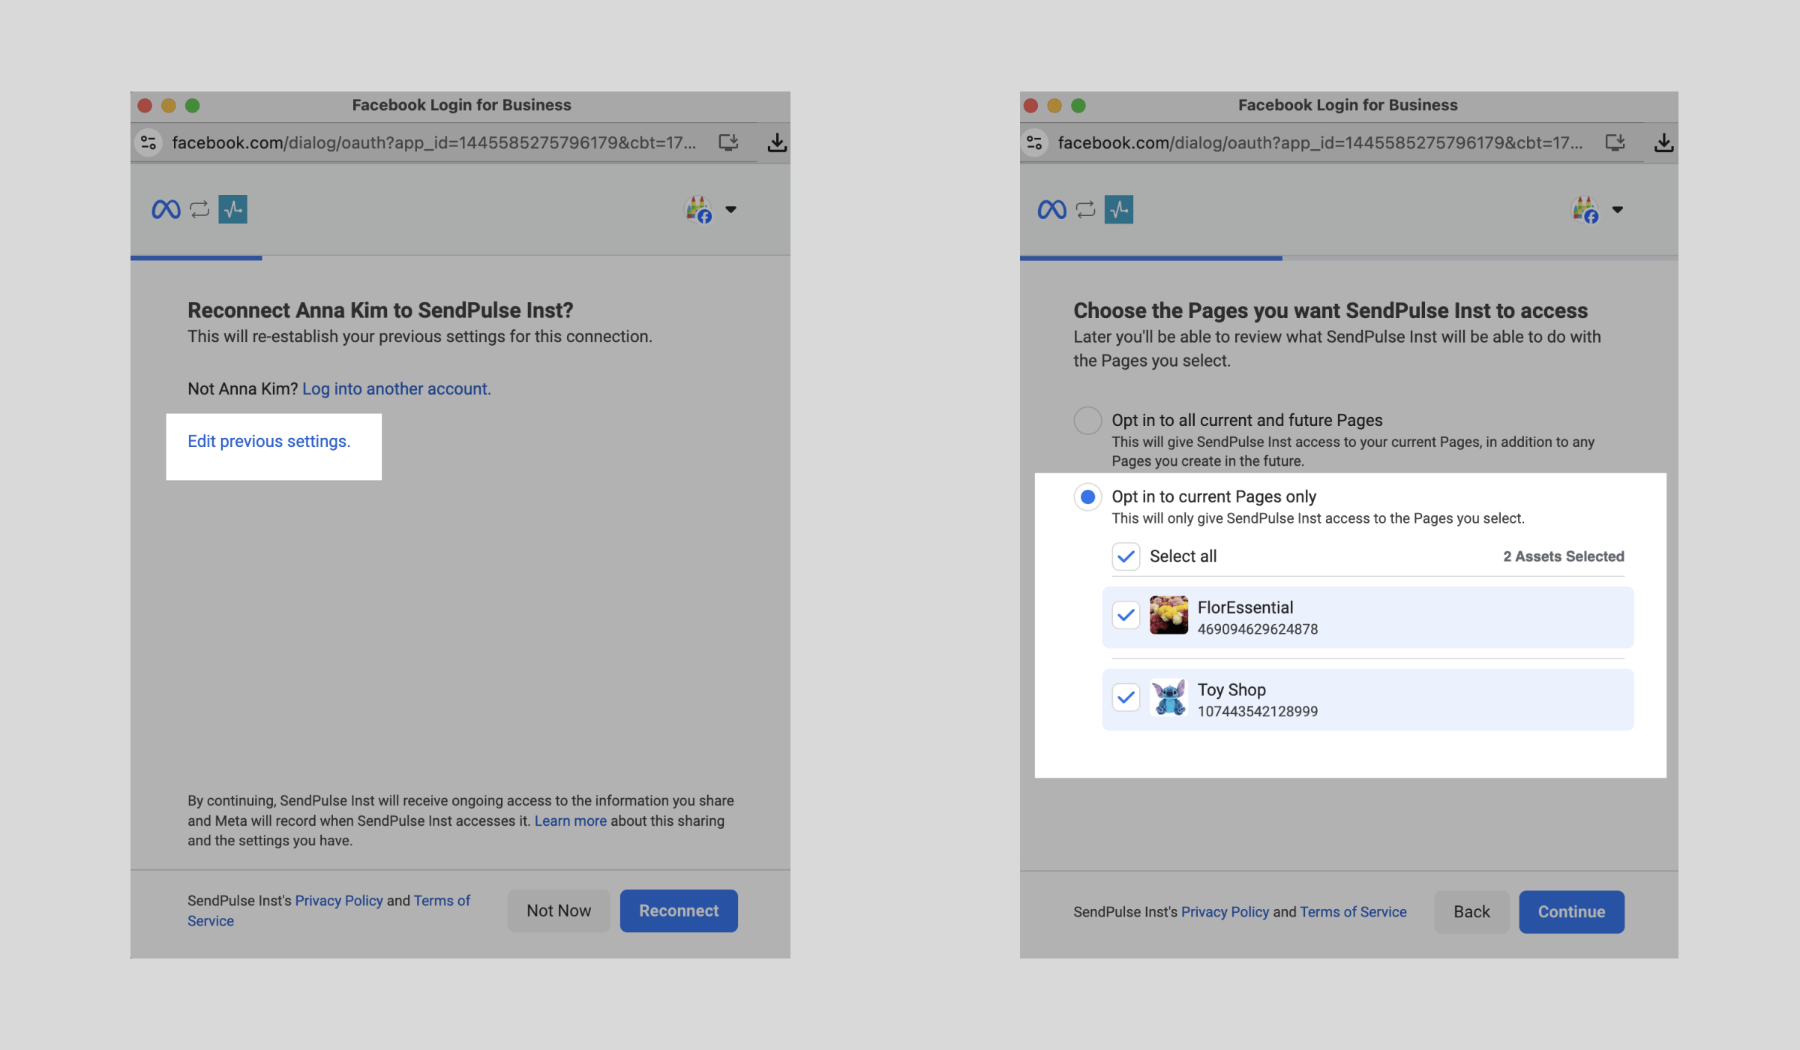Click SendPulse pulse icon in right dialog header
1800x1050 pixels.
click(x=1118, y=209)
